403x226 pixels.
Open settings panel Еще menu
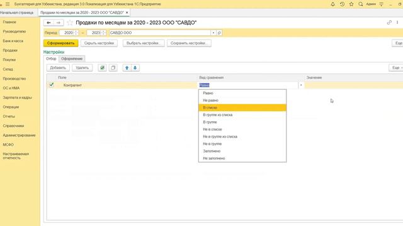[x=396, y=68]
